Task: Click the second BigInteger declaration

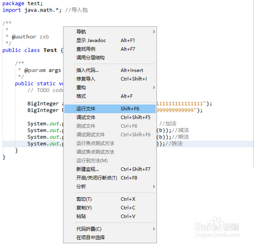Action: (x=43, y=110)
